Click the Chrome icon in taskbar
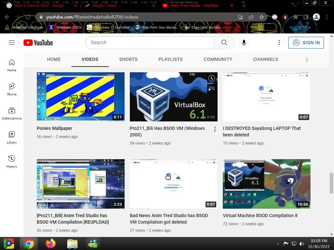Viewport: 334px width, 250px height. (x=29, y=243)
